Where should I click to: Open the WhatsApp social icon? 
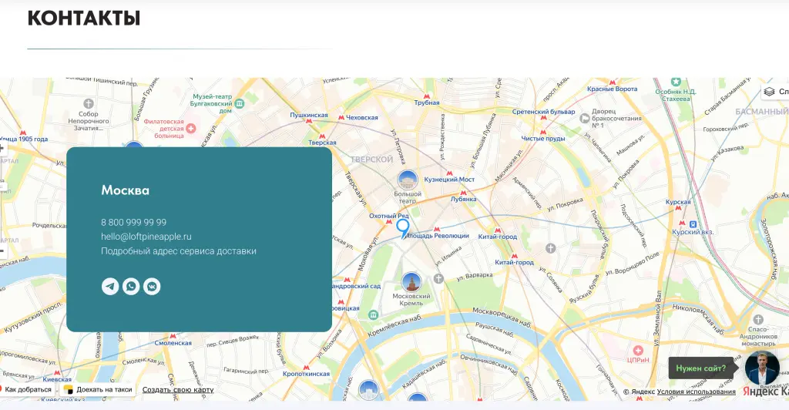131,286
